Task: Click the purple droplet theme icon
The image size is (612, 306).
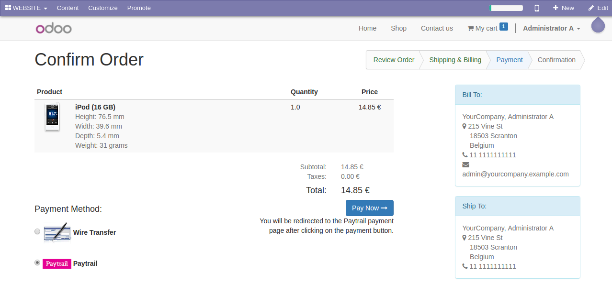Action: click(x=598, y=25)
